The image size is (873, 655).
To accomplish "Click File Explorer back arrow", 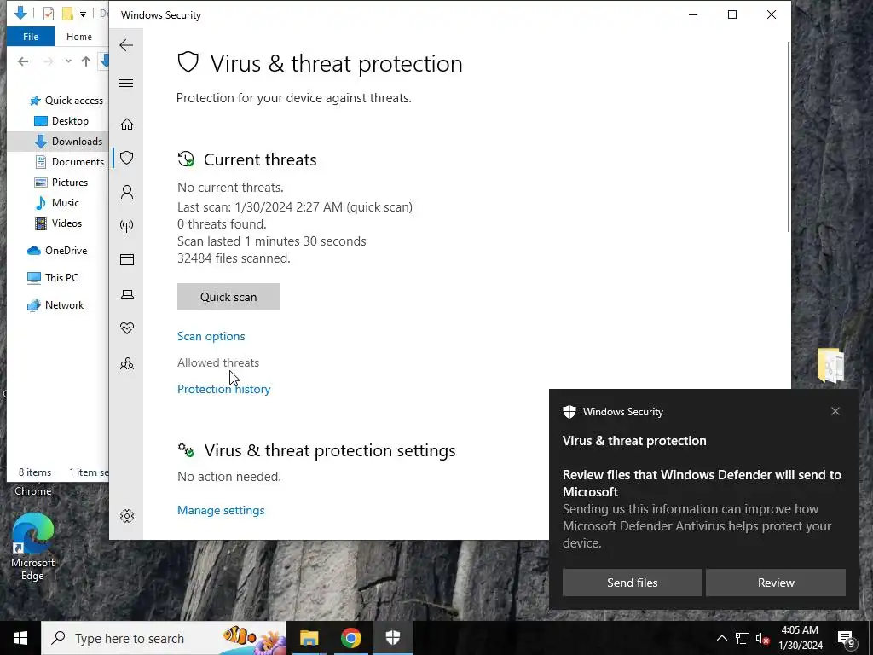I will (23, 61).
